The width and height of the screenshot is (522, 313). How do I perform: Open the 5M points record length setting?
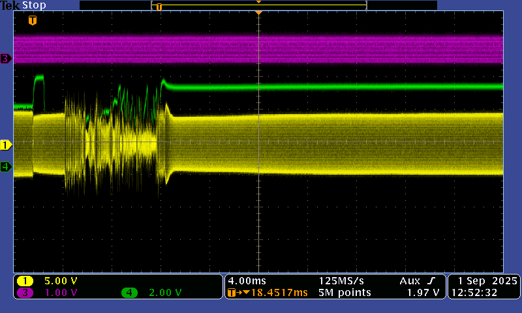pos(345,293)
